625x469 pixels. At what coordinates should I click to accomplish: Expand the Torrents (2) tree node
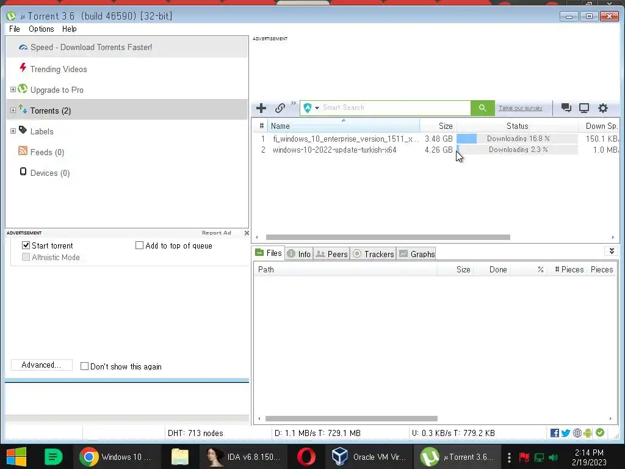13,110
